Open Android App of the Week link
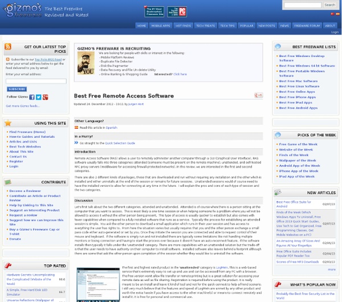 click(300, 165)
